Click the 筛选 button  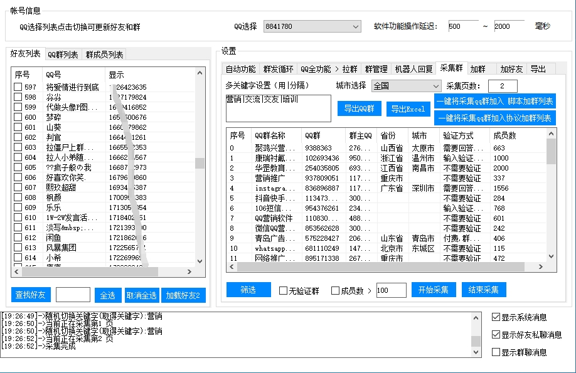click(x=248, y=290)
